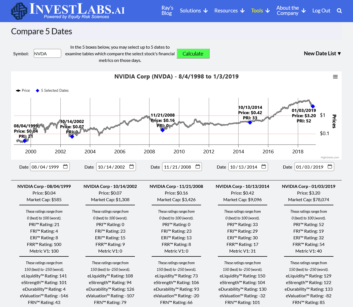353x307 pixels.
Task: Expand the Resources menu
Action: (229, 11)
